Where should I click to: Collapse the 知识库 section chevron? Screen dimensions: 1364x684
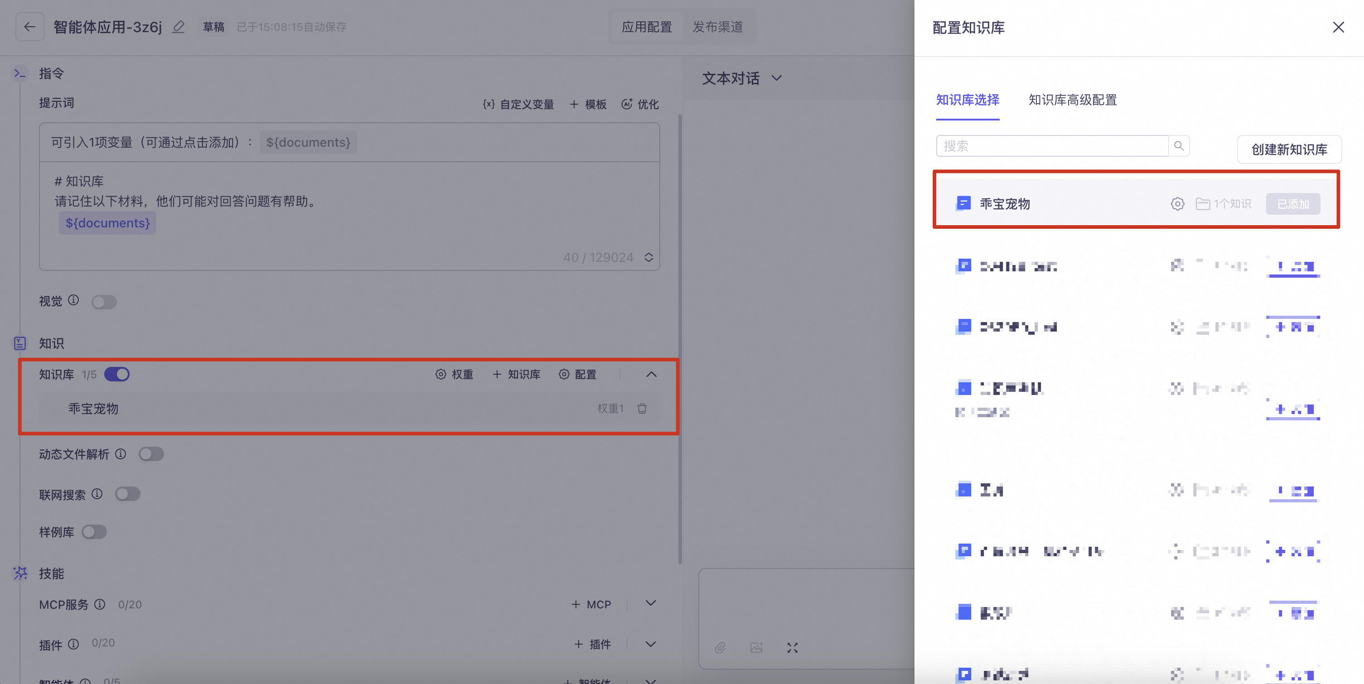pyautogui.click(x=651, y=374)
